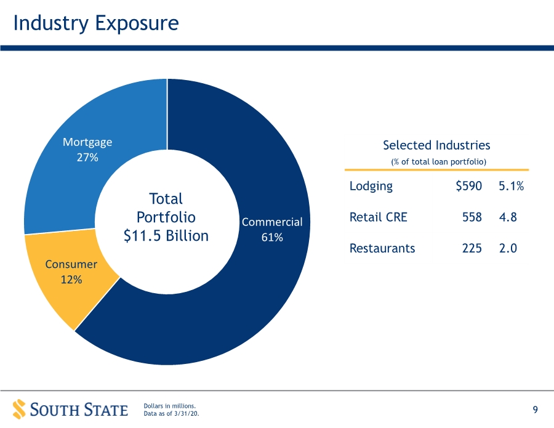The height and width of the screenshot is (428, 554).
Task: Click the Restaurants row label
Action: point(382,248)
